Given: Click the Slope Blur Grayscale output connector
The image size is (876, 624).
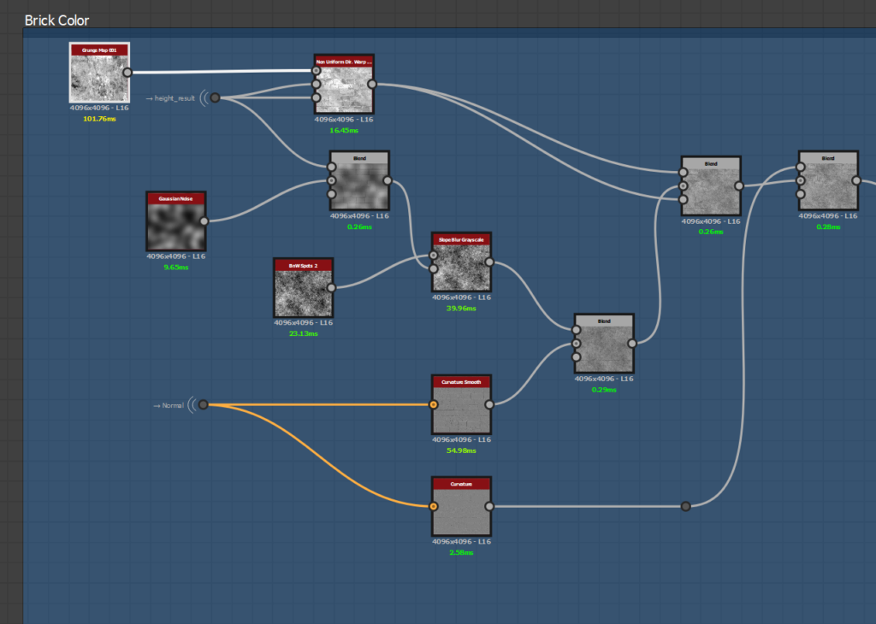Looking at the screenshot, I should coord(489,262).
